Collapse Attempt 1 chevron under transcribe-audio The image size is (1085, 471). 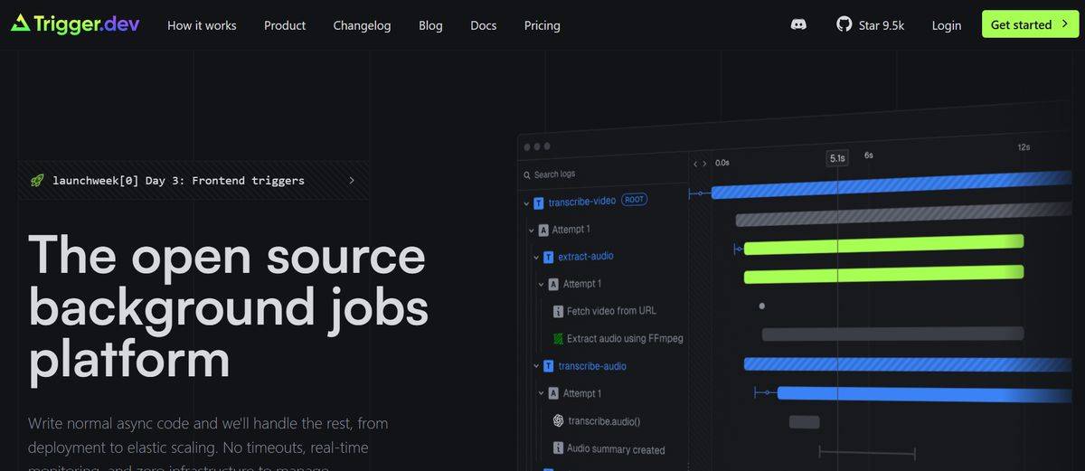(542, 393)
